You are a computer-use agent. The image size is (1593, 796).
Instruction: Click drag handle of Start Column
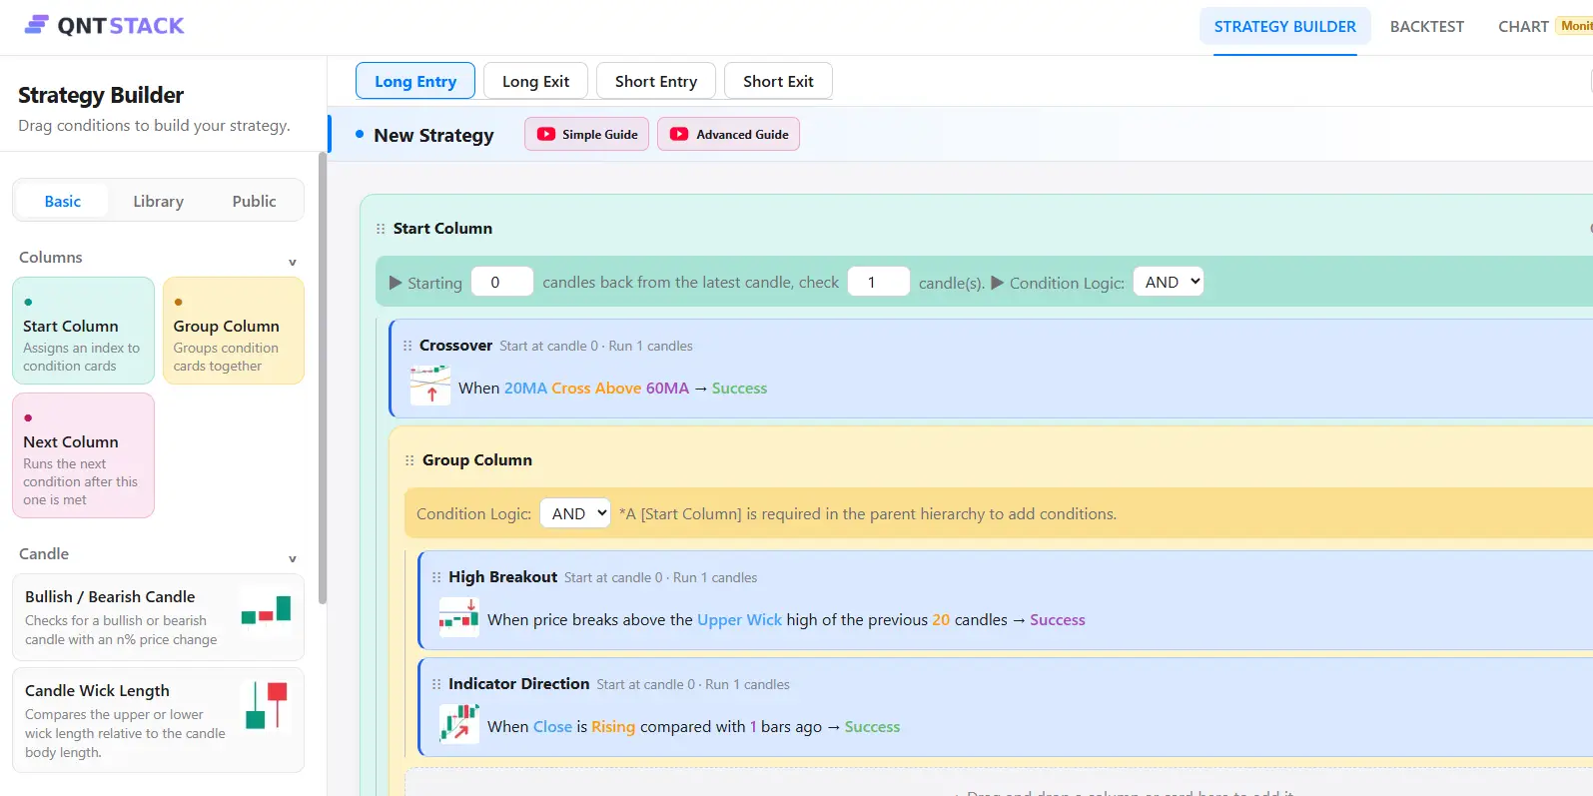point(381,229)
